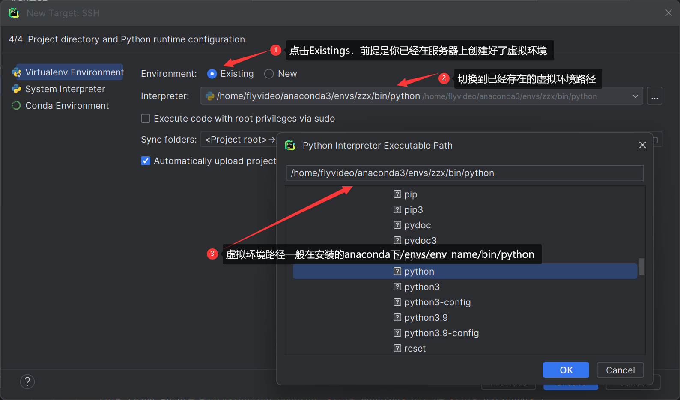
Task: Click the file icon beside python3.9
Action: pos(397,317)
